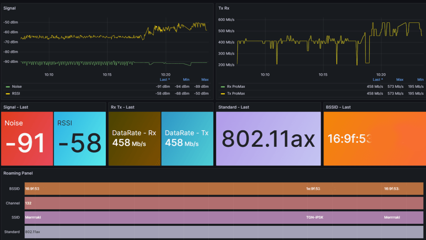
Task: Click the green Noise legend color swatch
Action: [x=7, y=87]
